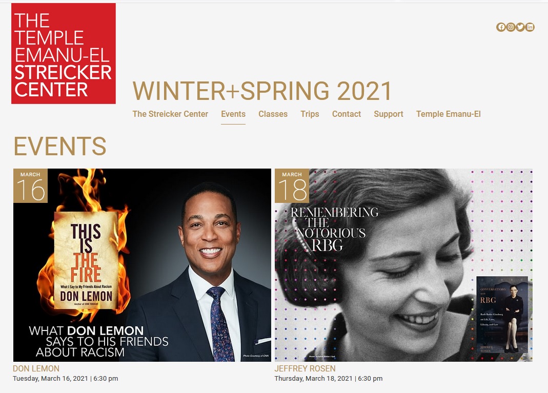Screen dimensions: 548x393
Task: Open the Trips navigation item
Action: click(310, 114)
